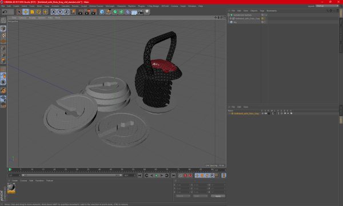Screen dimensions: 343x206
Task: Go to start of animation
Action: [x=140, y=176]
